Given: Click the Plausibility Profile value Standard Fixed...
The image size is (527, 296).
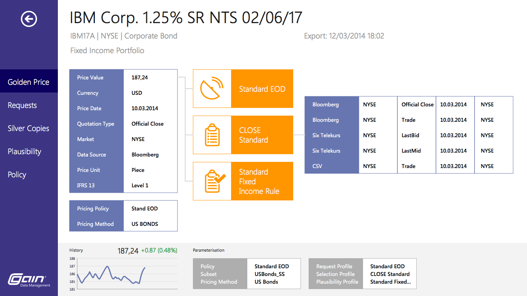Looking at the screenshot, I should click(390, 282).
